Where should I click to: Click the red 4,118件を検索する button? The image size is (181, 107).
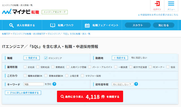(90, 96)
